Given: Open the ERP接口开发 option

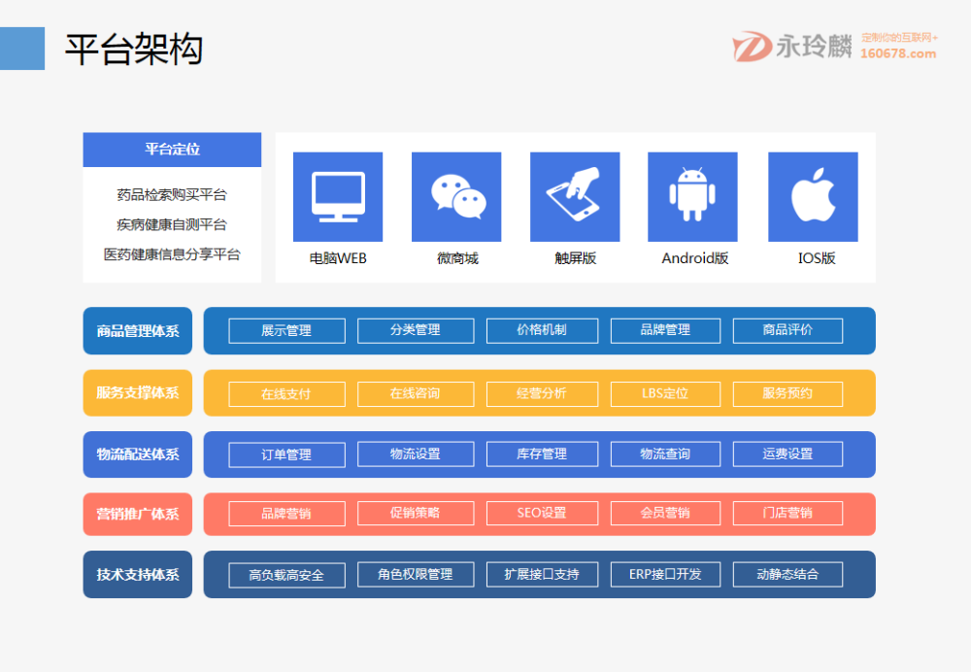Looking at the screenshot, I should coord(665,574).
